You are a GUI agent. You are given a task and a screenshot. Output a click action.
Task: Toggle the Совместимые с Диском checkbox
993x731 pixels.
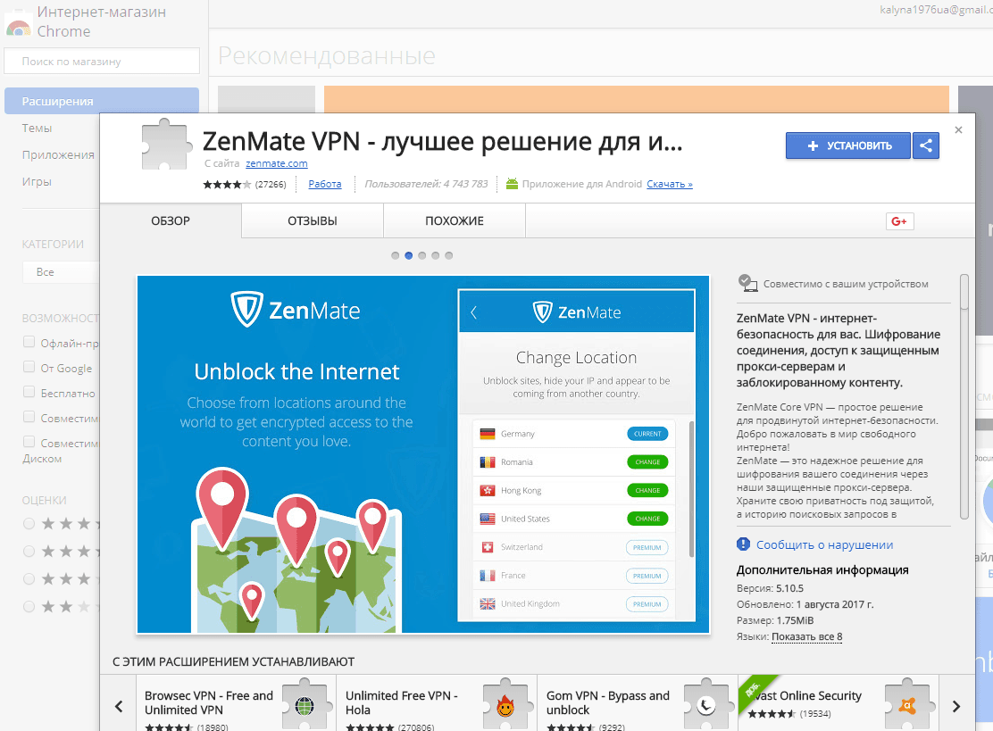coord(29,441)
